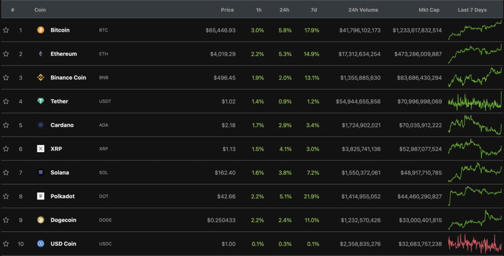Sort coins by the 7d column header

(314, 10)
